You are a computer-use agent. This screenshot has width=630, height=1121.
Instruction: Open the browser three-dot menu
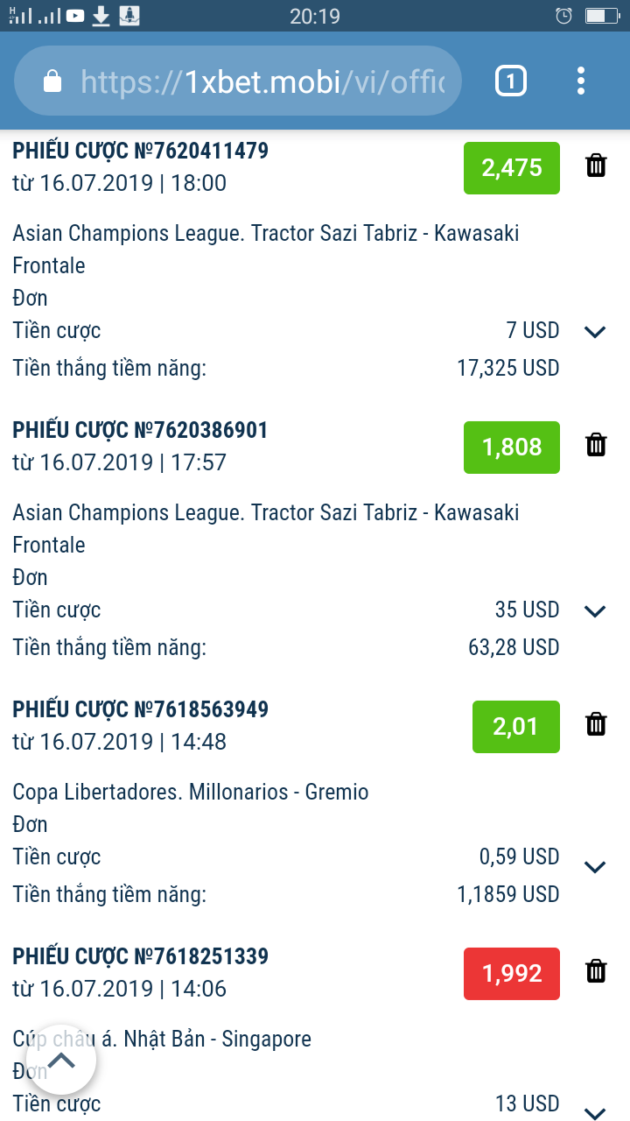tap(581, 81)
